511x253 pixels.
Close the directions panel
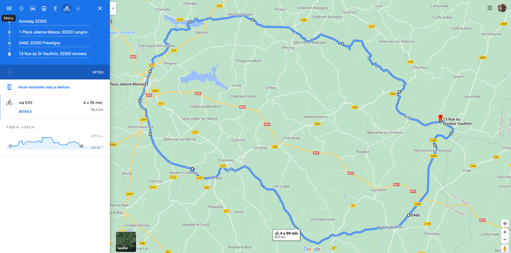(100, 8)
